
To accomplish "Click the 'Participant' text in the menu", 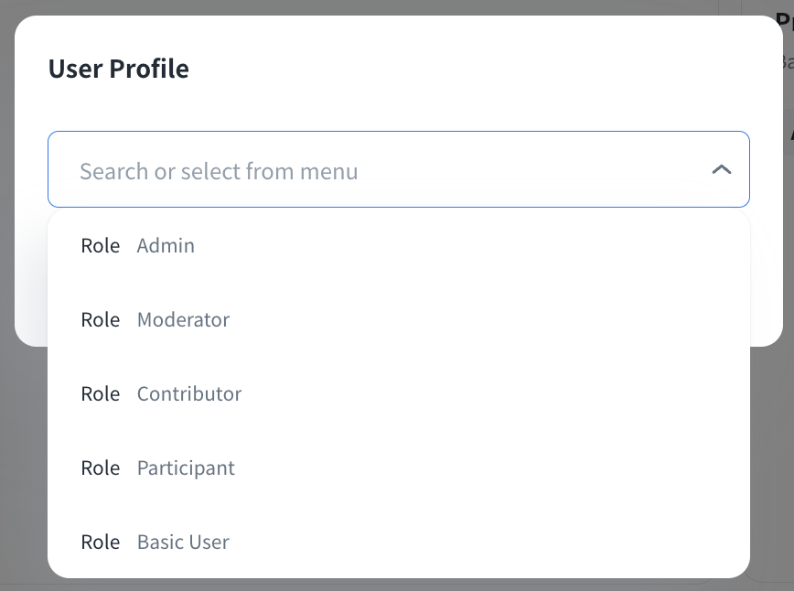I will [186, 468].
